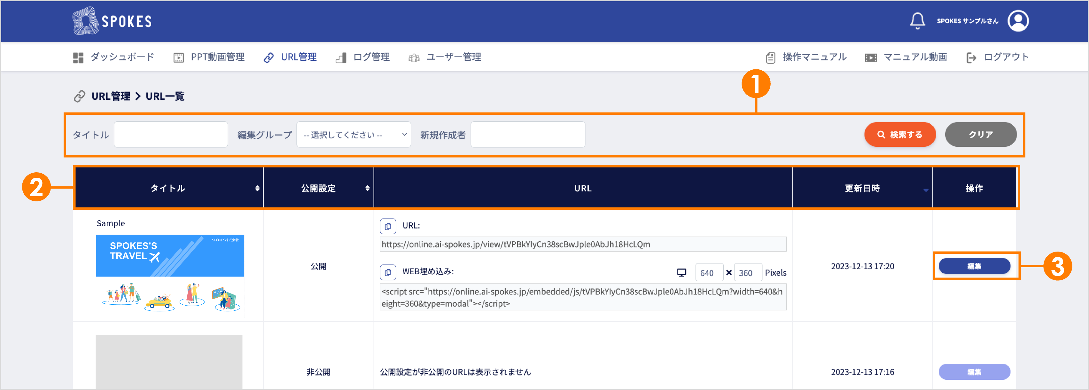Click ログアウト to sign out
Viewport: 1089px width, 390px height.
coord(1006,57)
